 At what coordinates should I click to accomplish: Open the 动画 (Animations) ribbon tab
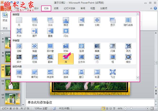click(x=56, y=8)
